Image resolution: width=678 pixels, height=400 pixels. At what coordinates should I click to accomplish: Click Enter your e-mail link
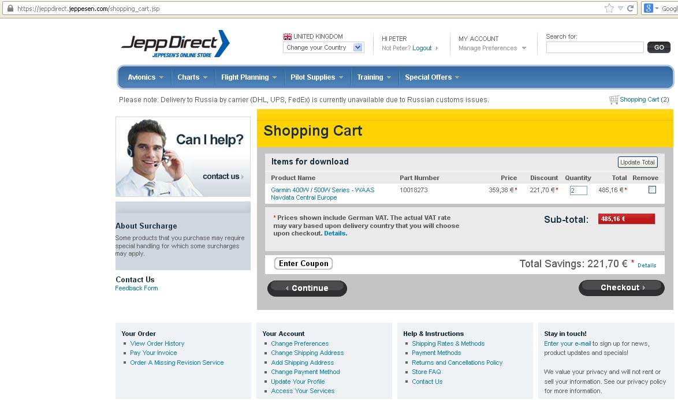[x=567, y=343]
